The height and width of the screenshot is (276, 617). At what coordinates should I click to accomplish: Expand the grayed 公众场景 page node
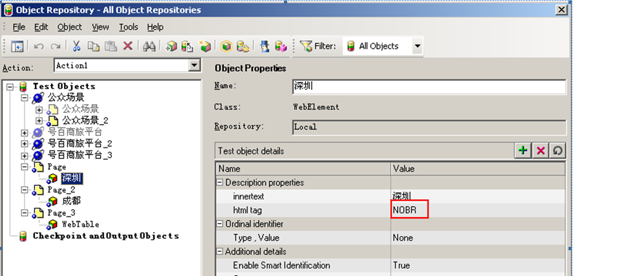39,110
